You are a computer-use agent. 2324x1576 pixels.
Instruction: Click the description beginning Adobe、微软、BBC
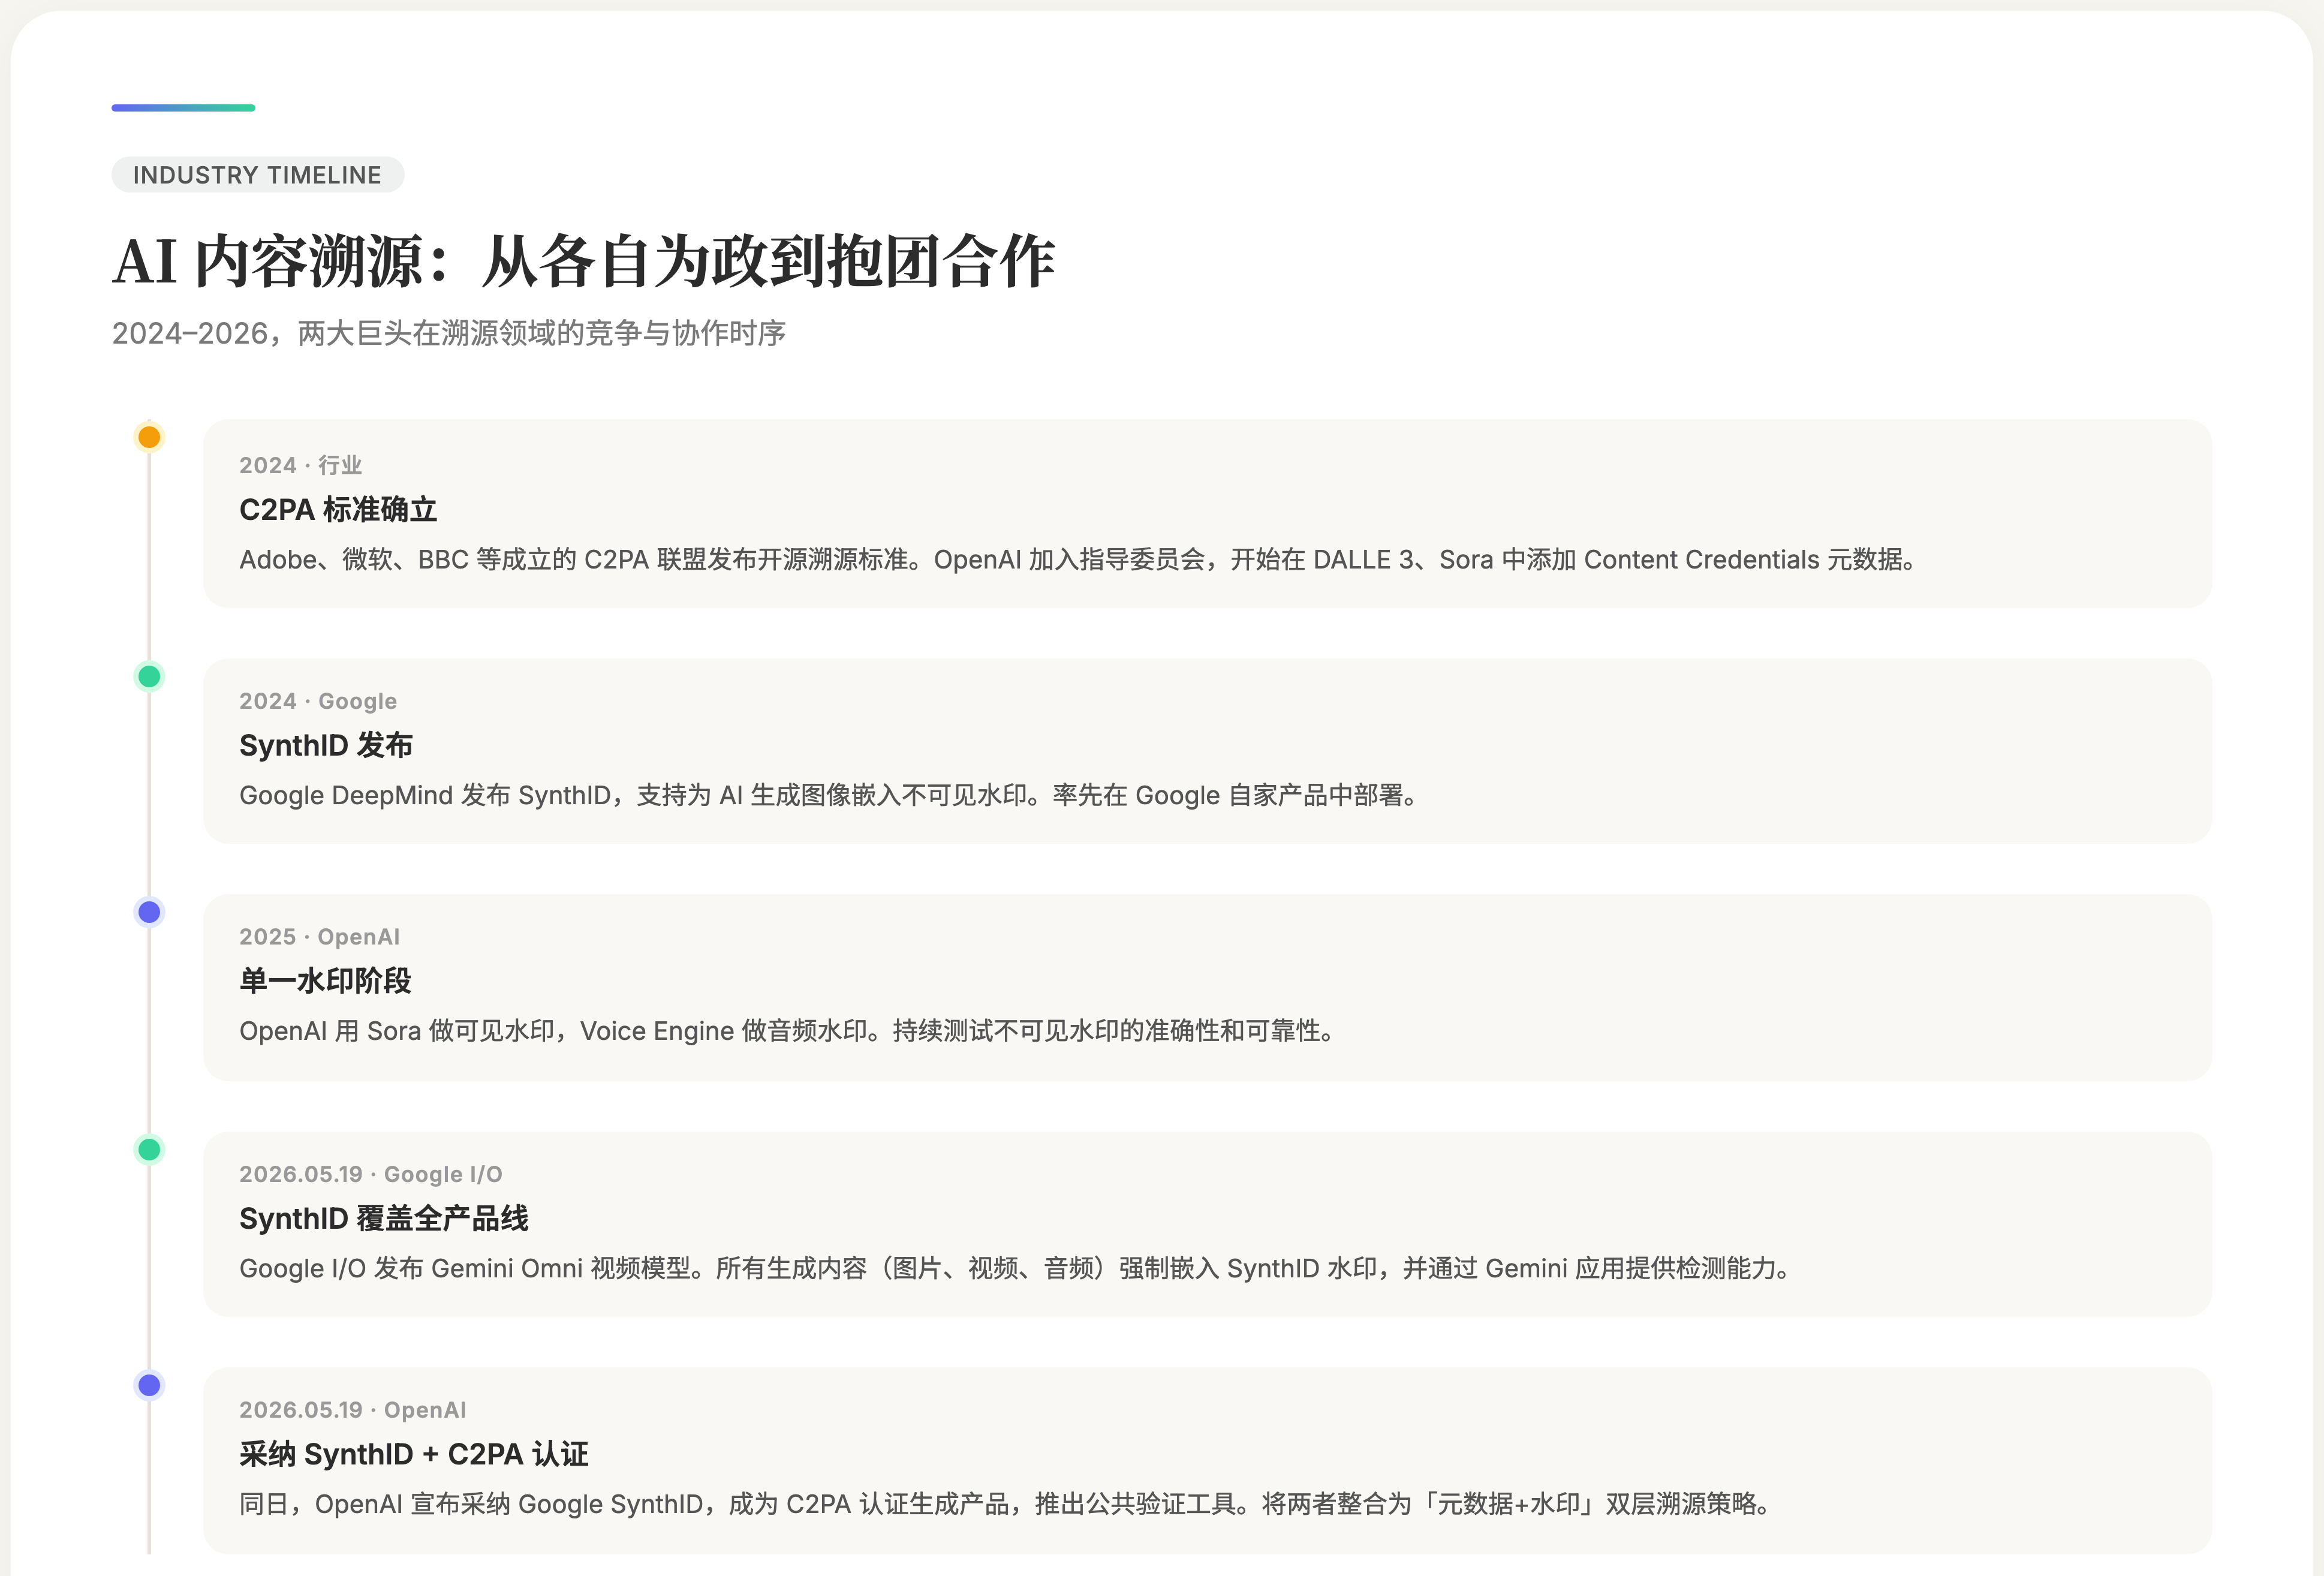[1078, 560]
